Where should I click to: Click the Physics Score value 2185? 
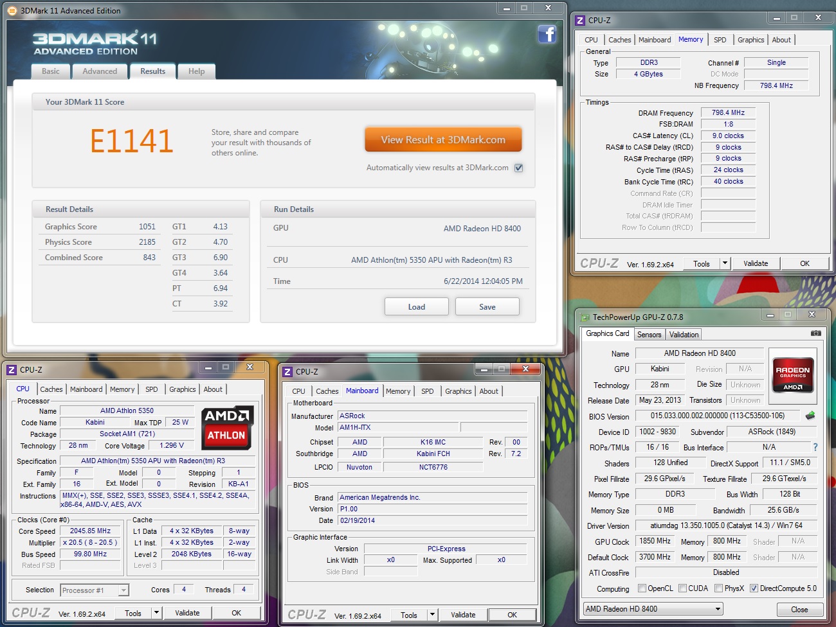[147, 242]
